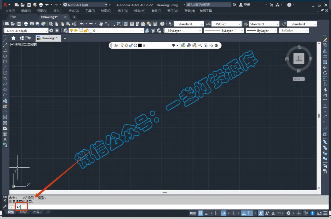Open the 1:1 annotation scale dropdown
The height and width of the screenshot is (219, 331).
point(280,213)
